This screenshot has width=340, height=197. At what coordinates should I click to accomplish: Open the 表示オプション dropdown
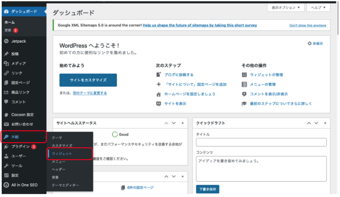[286, 7]
